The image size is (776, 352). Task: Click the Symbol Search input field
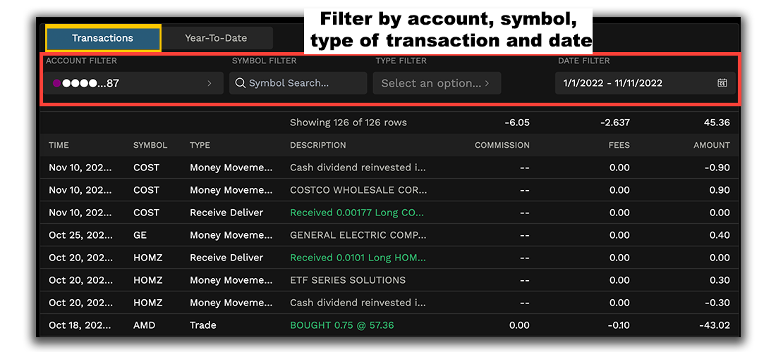pos(303,83)
